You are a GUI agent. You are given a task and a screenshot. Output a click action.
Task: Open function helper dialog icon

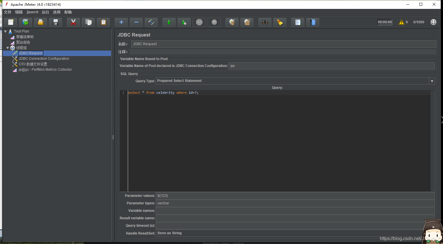(x=298, y=22)
